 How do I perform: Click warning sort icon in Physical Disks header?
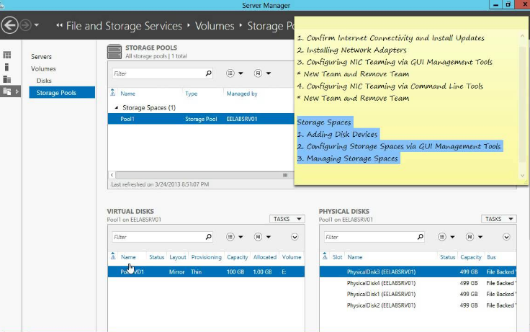pyautogui.click(x=325, y=256)
